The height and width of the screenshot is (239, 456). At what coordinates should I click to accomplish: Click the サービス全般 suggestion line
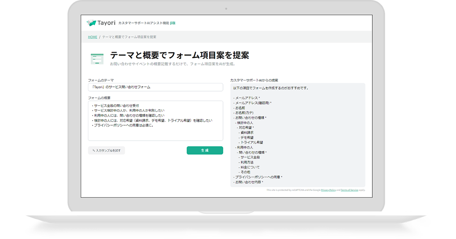pyautogui.click(x=249, y=158)
